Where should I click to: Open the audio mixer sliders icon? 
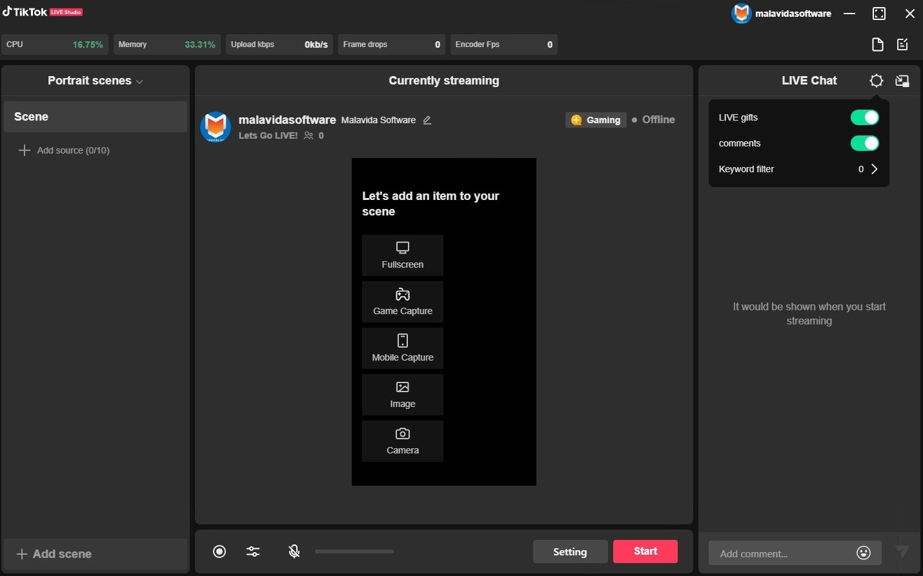coord(253,551)
